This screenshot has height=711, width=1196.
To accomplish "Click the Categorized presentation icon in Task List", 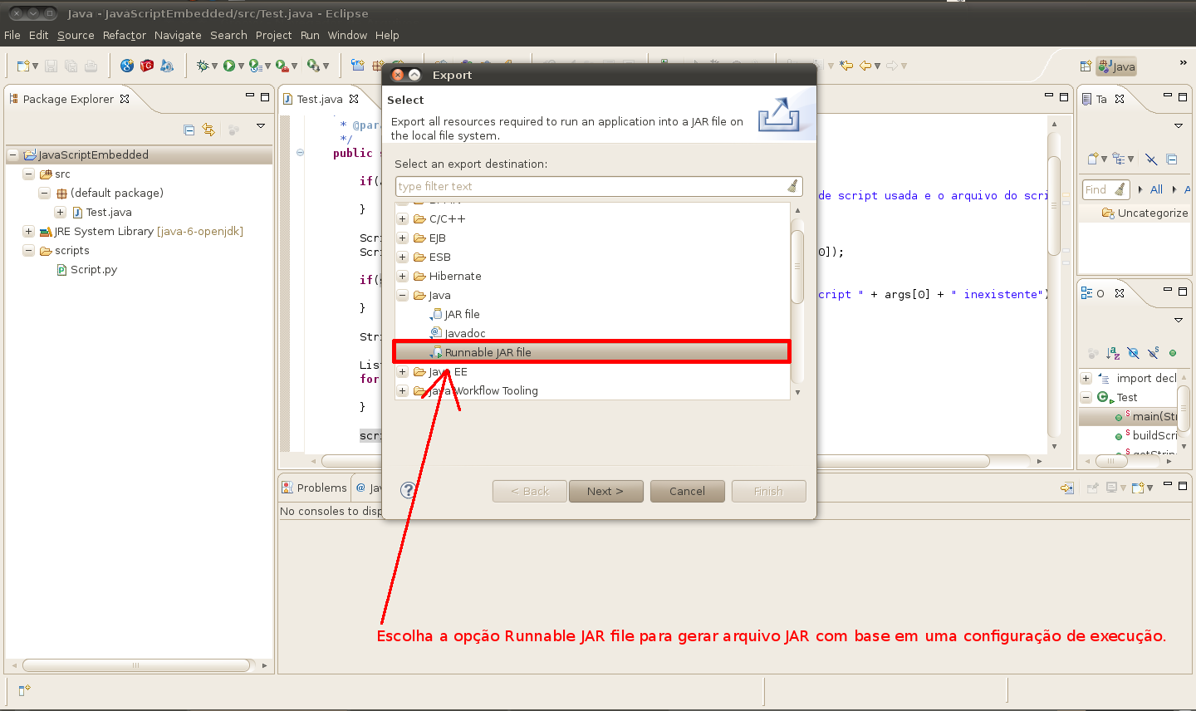I will click(1119, 159).
